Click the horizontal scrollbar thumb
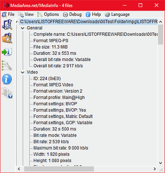The width and height of the screenshot is (165, 173). pos(59,169)
